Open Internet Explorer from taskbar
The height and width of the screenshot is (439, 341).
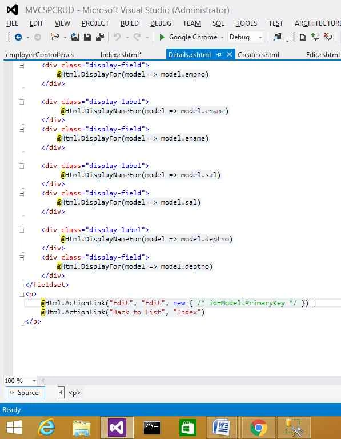click(46, 428)
